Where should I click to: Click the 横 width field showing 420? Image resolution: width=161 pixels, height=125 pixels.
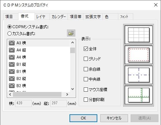click(23, 103)
